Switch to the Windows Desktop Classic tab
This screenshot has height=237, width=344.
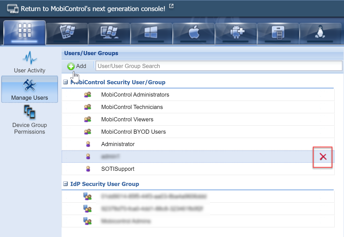coord(109,33)
